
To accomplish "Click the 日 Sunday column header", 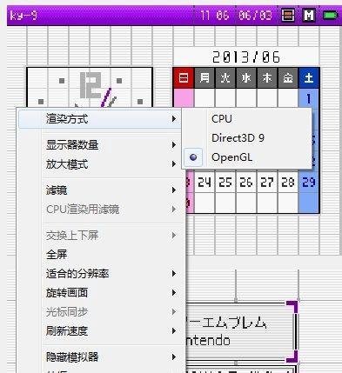I will pos(184,78).
